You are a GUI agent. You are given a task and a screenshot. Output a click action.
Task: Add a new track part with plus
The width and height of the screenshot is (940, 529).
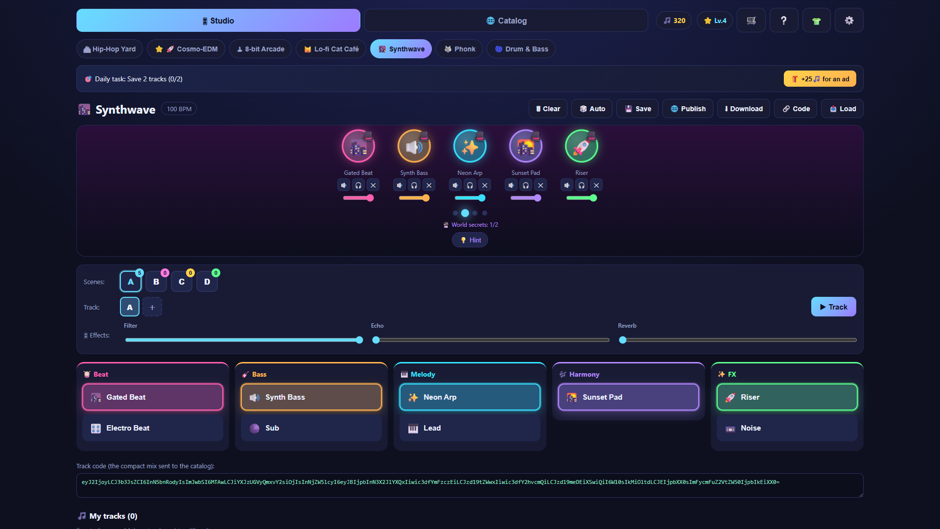tap(152, 307)
